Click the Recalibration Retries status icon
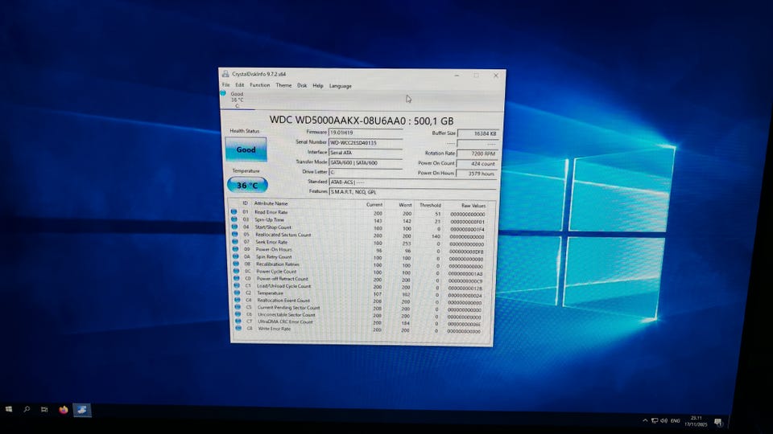 [x=236, y=264]
